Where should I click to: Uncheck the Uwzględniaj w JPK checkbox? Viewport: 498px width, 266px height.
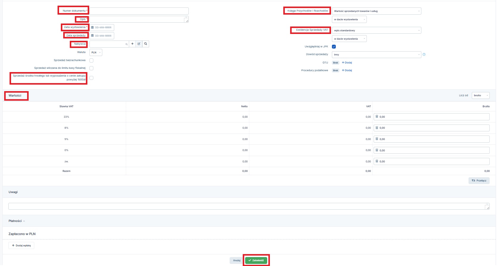click(334, 46)
